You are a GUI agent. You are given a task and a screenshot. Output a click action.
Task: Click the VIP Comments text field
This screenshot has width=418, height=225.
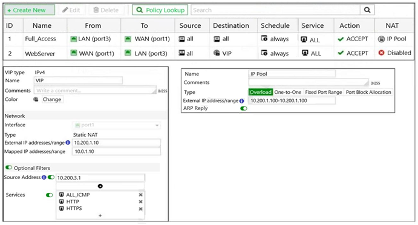coord(95,91)
